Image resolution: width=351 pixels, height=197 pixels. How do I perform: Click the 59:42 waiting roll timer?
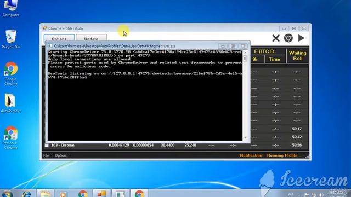[x=297, y=137]
